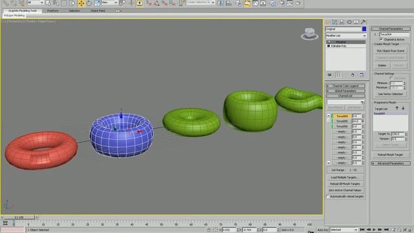Move target down in Progressive Morph list
414x233 pixels.
[x=403, y=108]
